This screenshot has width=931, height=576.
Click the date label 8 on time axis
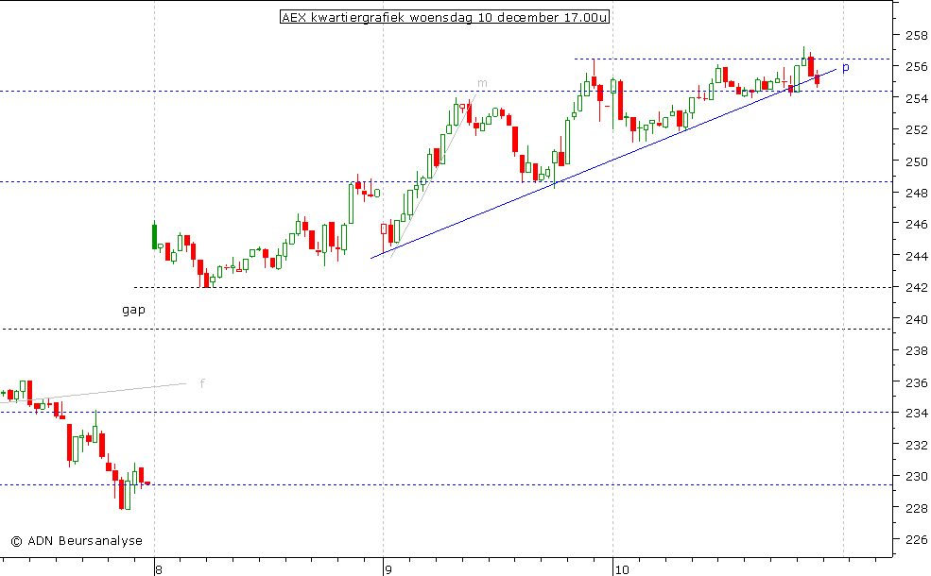tap(158, 570)
